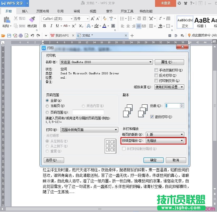Click the 属性 button for printer properties

pos(170,62)
